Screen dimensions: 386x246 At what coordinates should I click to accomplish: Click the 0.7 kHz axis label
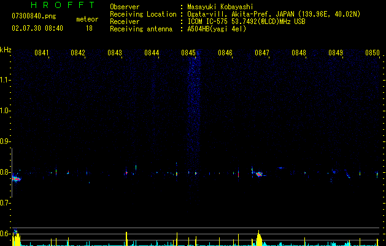5,203
